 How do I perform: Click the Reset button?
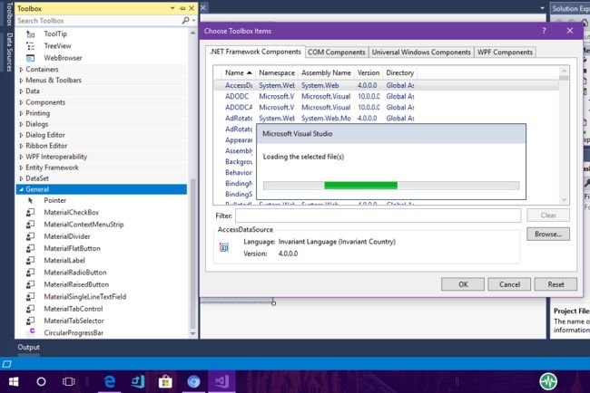click(556, 284)
